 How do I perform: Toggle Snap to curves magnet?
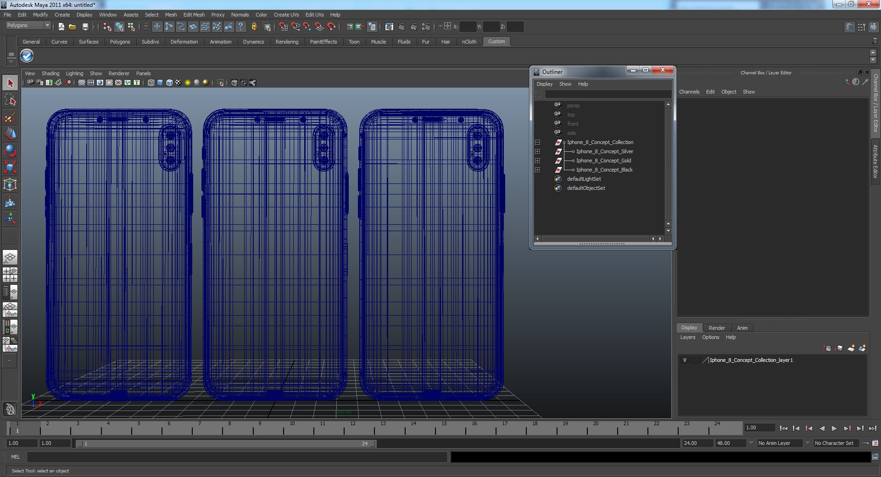[295, 27]
